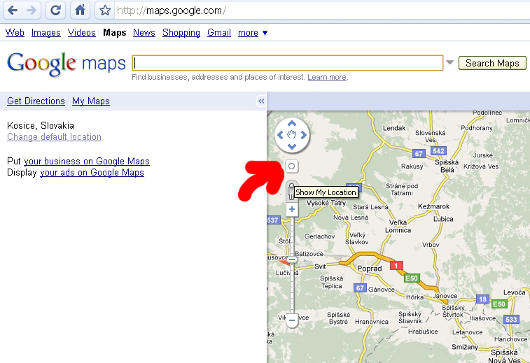This screenshot has width=530, height=363.
Task: Focus the map search text box
Action: pos(288,63)
